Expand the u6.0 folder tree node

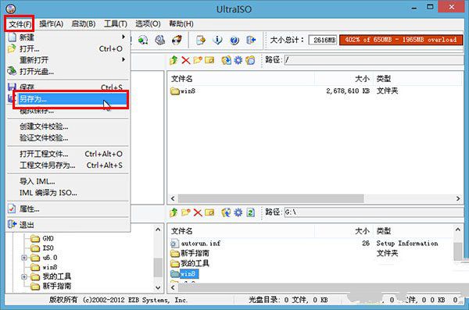click(x=24, y=258)
